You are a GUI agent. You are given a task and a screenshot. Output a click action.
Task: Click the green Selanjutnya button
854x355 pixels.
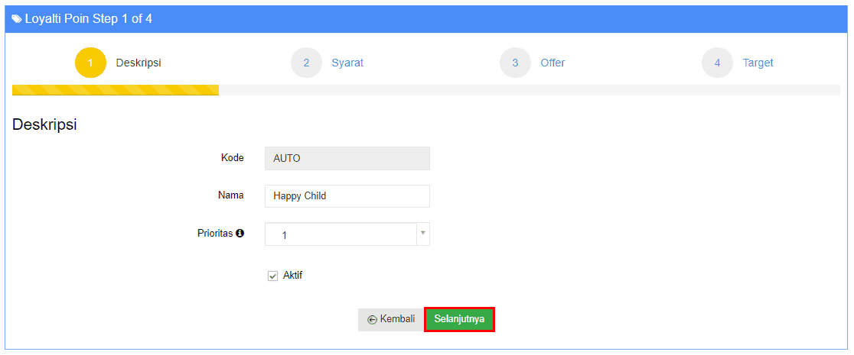459,320
